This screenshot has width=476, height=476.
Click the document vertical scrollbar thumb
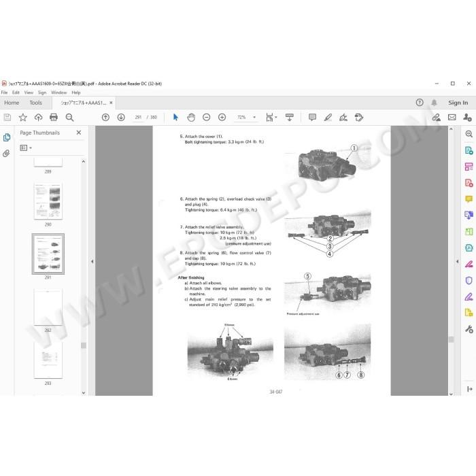[x=451, y=339]
